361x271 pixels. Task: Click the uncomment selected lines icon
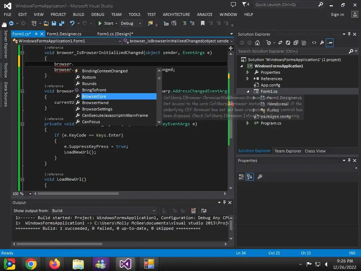(x=192, y=23)
